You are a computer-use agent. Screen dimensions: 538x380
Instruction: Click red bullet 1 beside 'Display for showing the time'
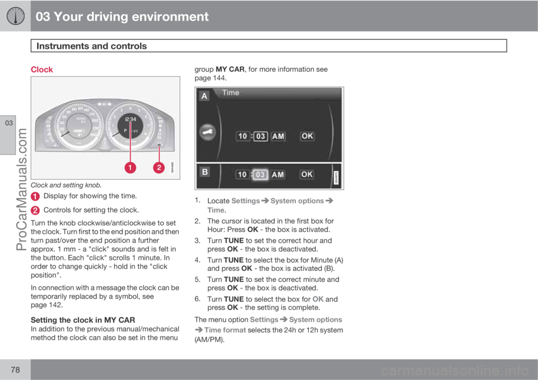tap(35, 196)
